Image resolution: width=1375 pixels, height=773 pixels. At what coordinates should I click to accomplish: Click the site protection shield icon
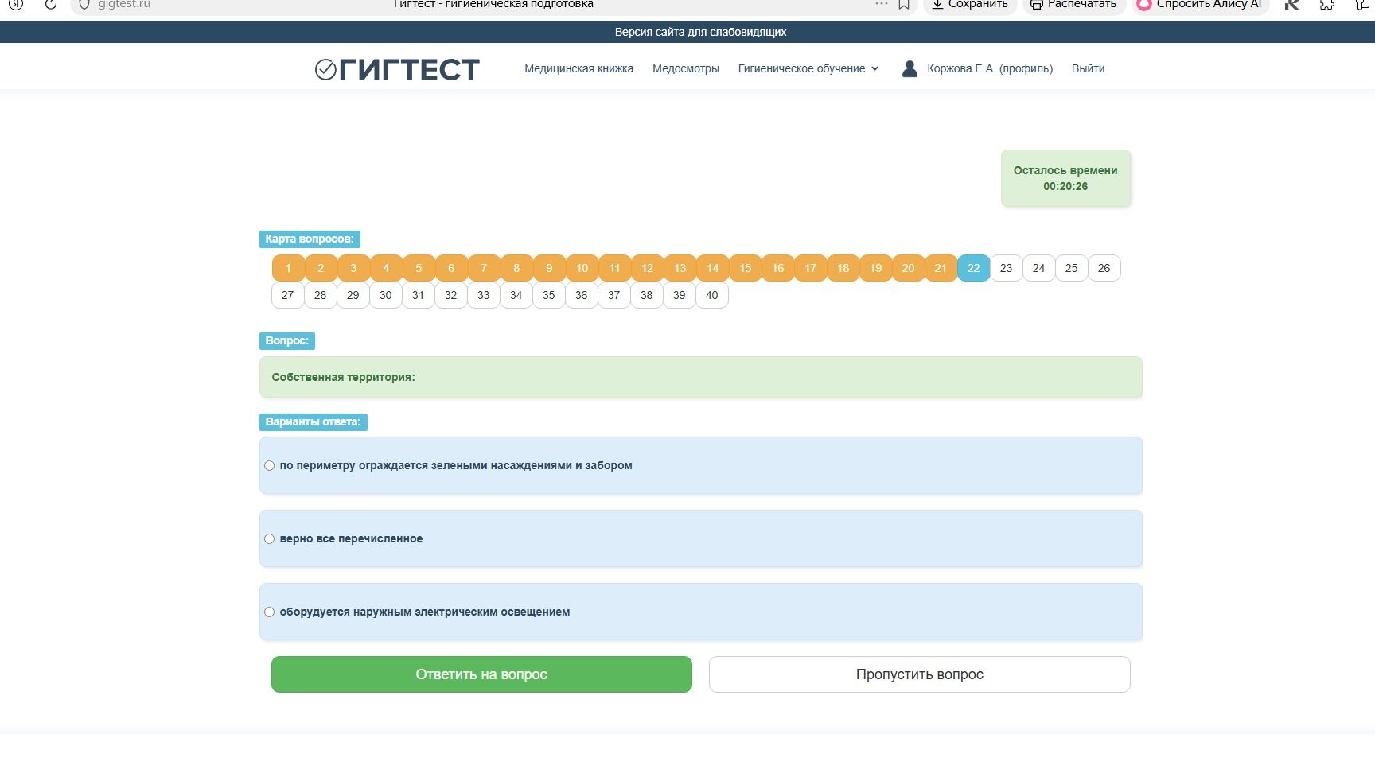84,4
